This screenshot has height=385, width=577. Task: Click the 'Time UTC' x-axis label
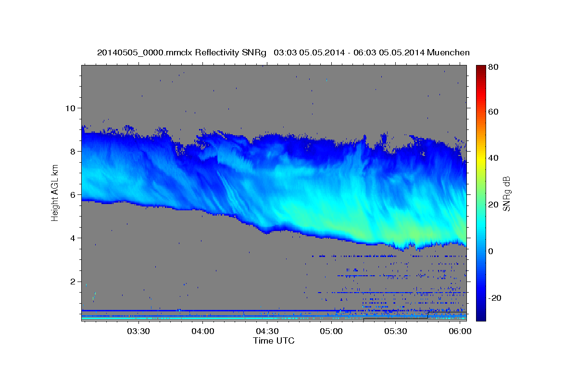pyautogui.click(x=274, y=341)
